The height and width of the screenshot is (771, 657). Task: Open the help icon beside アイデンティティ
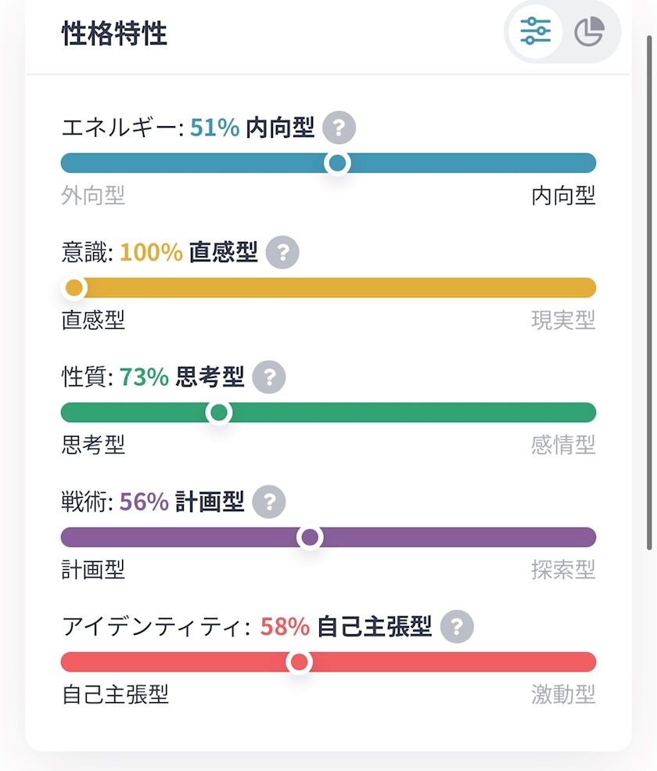pos(457,627)
